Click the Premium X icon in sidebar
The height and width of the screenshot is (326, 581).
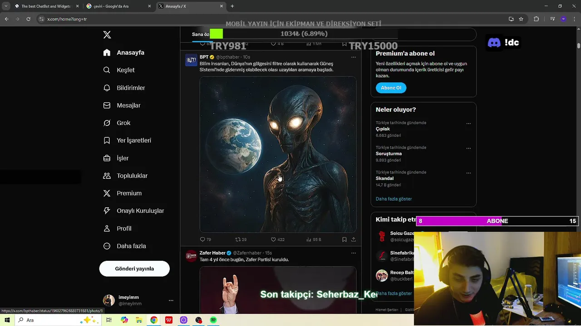pos(107,193)
